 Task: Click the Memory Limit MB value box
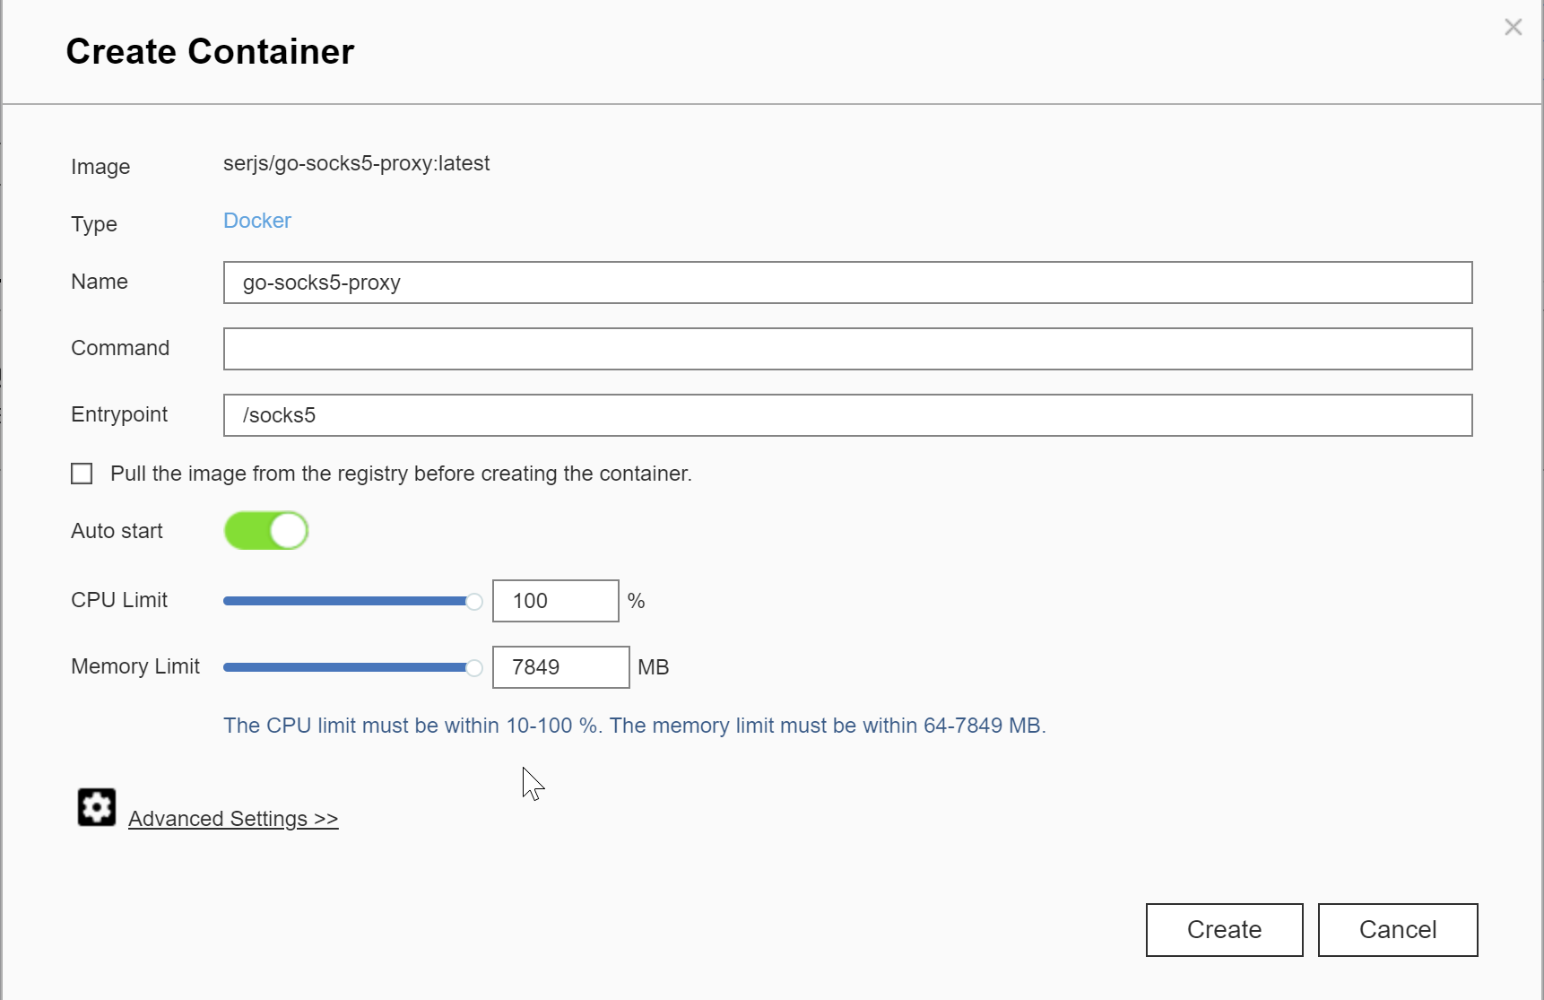pyautogui.click(x=560, y=667)
